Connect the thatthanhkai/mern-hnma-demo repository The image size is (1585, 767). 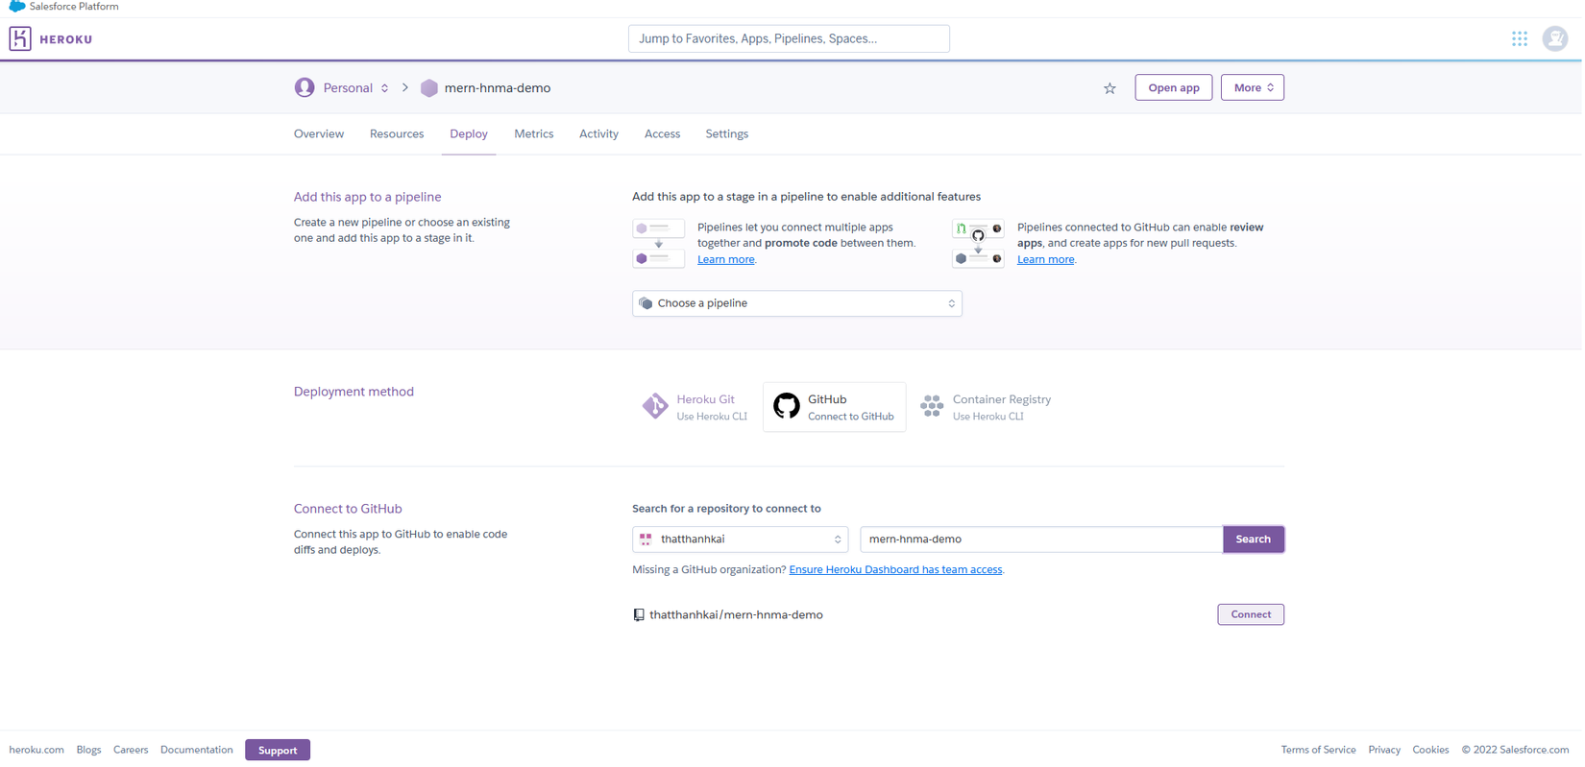click(1250, 614)
